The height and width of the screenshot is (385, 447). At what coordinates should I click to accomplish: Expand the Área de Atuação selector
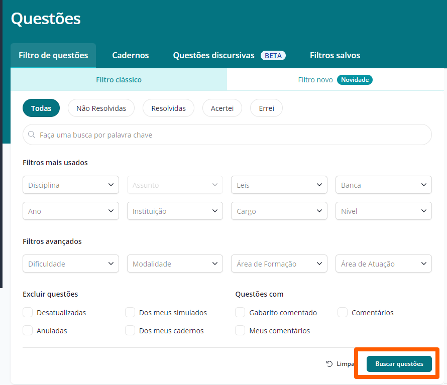pyautogui.click(x=383, y=264)
